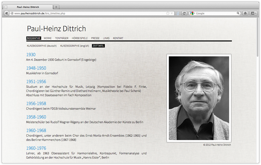
Task: Click the Paul-Heinz Dittrich site title
Action: (x=57, y=29)
